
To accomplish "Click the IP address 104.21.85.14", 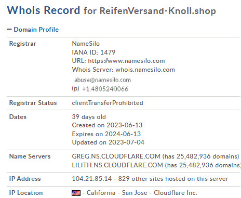I will (x=92, y=179).
